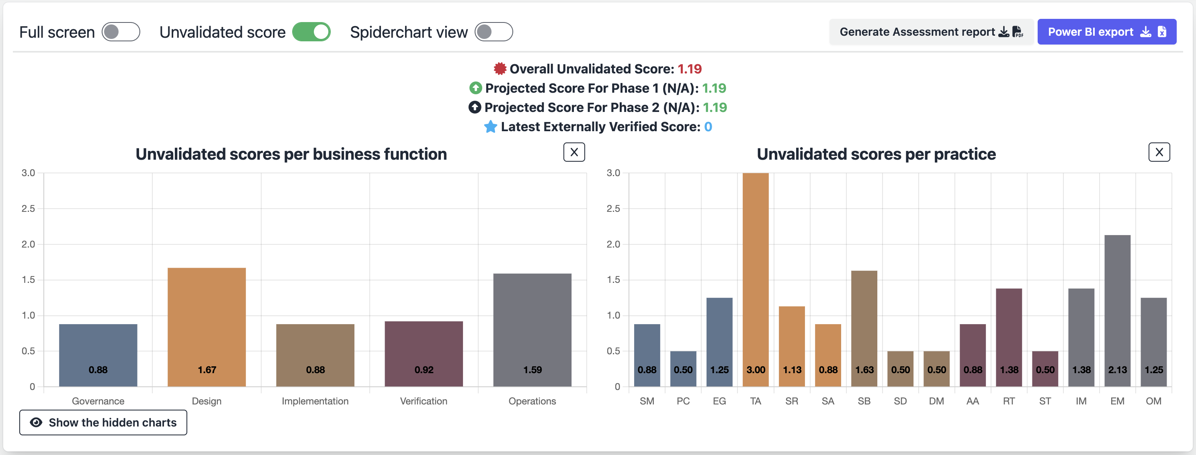Click the dark Phase 2 projected score arrow icon
1196x455 pixels.
(475, 108)
